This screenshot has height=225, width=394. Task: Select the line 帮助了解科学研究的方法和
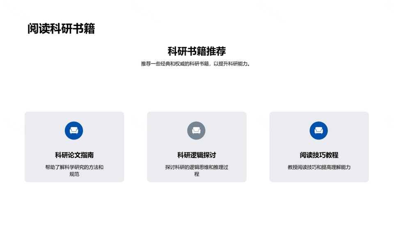pyautogui.click(x=74, y=167)
